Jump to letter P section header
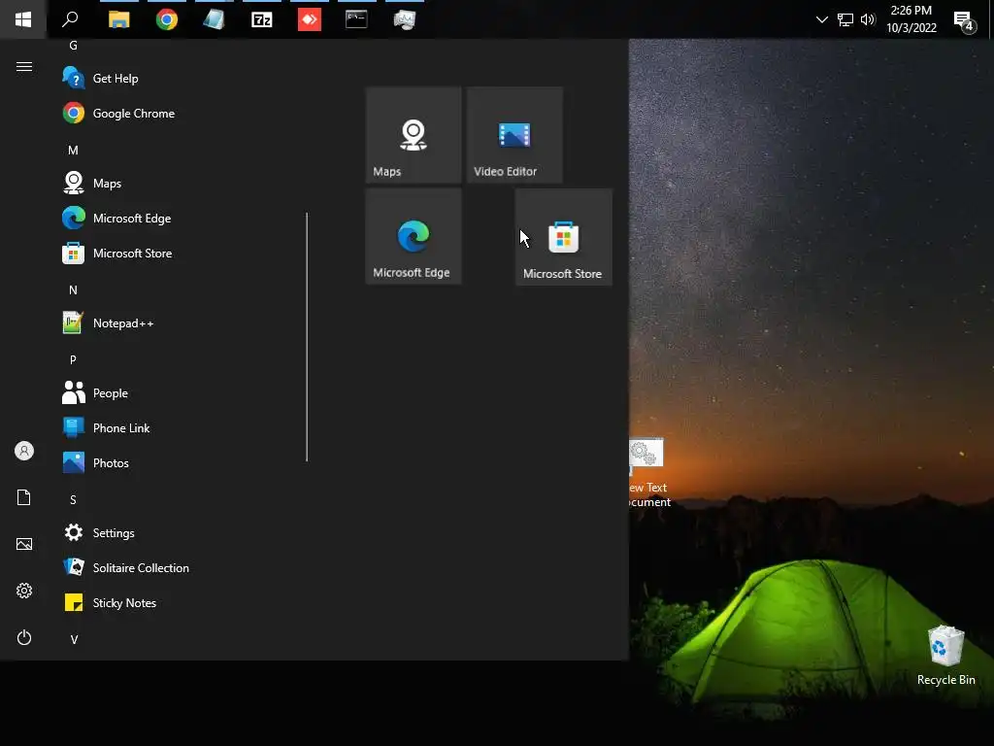Image resolution: width=994 pixels, height=746 pixels. [73, 359]
